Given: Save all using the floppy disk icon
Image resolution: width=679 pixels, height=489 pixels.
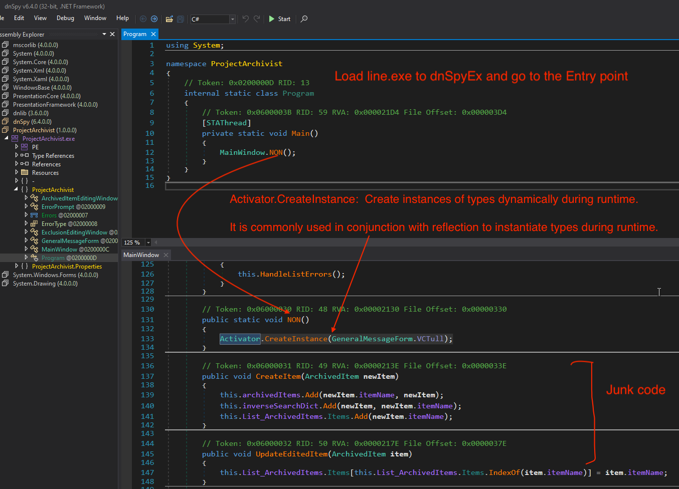Looking at the screenshot, I should coord(181,19).
